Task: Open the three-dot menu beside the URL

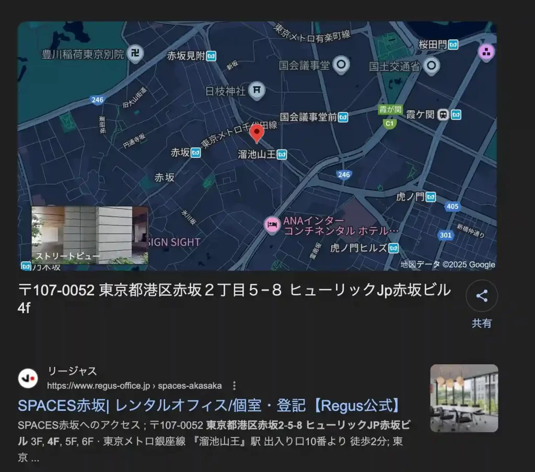Action: pos(235,385)
